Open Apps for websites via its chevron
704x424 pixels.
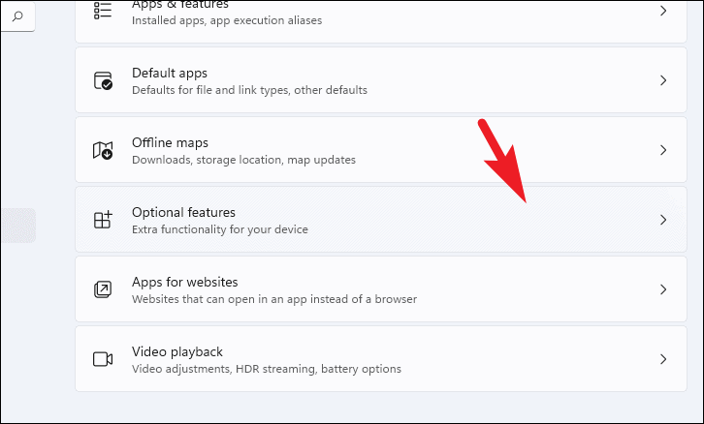pyautogui.click(x=663, y=289)
